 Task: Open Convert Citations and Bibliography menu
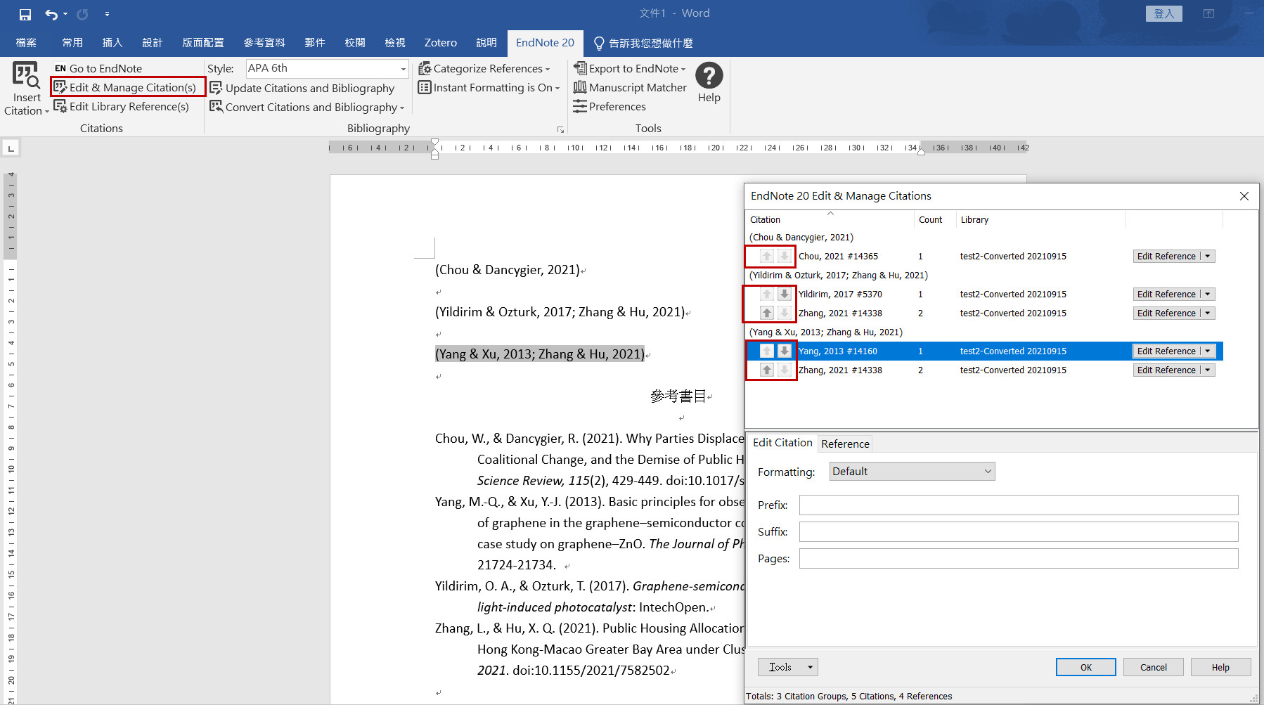point(307,107)
